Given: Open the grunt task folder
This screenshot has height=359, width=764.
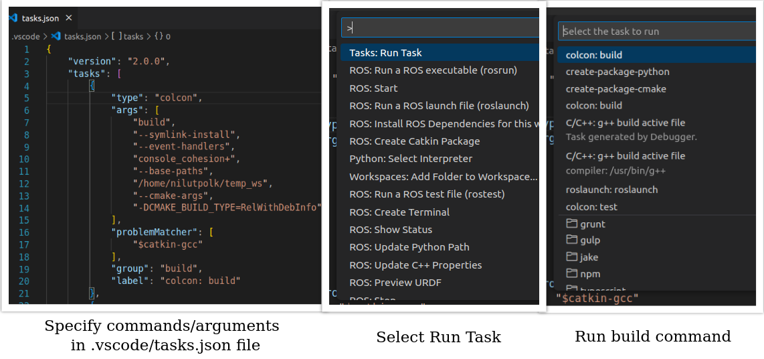Looking at the screenshot, I should tap(657, 224).
